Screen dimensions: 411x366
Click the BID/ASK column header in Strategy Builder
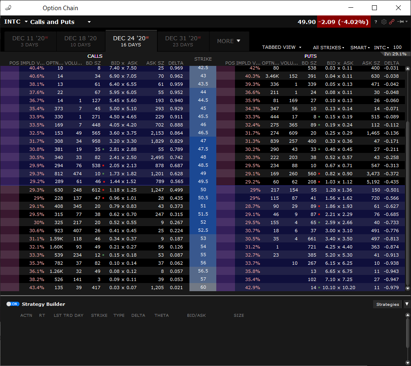pyautogui.click(x=196, y=315)
